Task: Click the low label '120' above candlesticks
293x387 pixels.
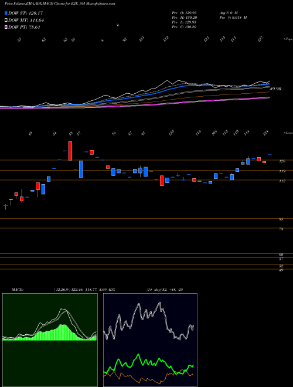Action: (172, 133)
